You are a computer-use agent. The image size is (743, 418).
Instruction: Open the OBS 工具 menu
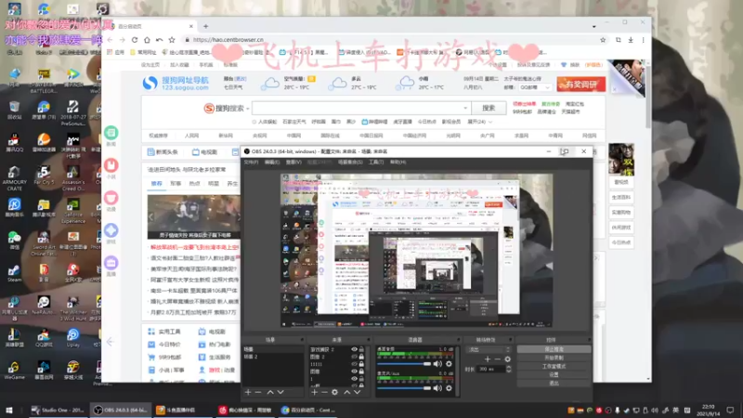point(376,162)
